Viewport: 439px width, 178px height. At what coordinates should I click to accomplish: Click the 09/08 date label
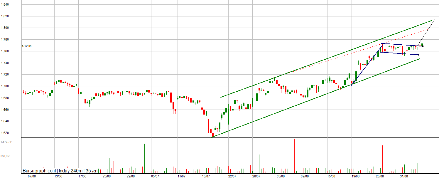point(305,176)
